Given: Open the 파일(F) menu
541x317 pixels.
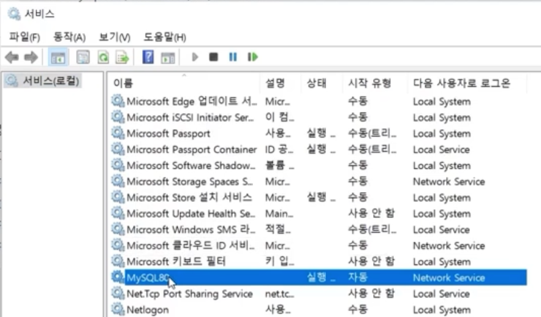Looking at the screenshot, I should (x=25, y=37).
